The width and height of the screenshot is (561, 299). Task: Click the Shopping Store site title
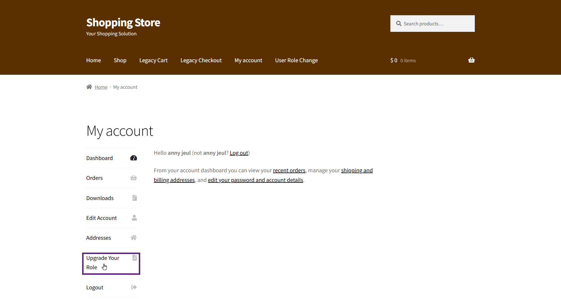123,22
